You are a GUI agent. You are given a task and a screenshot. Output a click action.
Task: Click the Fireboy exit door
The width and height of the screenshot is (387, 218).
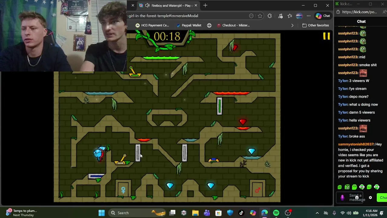click(x=257, y=188)
